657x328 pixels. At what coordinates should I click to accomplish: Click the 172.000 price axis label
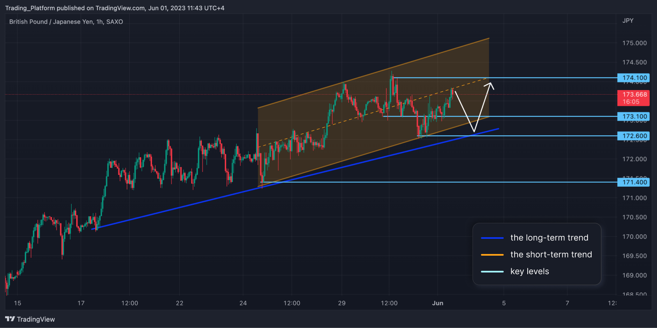(x=635, y=159)
